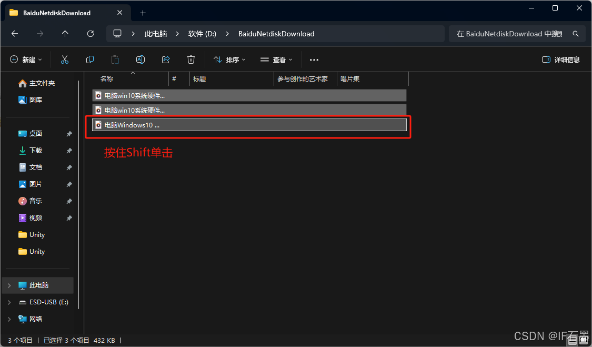Open 下载 in sidebar

(x=30, y=151)
